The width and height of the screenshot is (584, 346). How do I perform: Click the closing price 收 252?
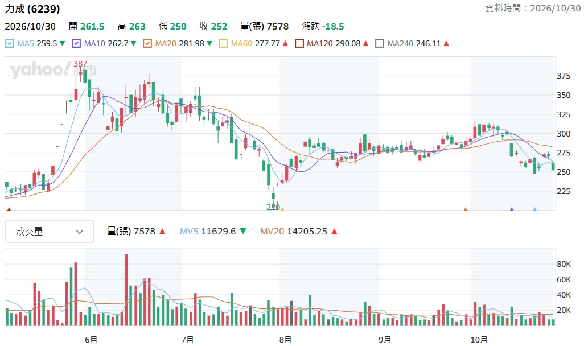pos(213,26)
